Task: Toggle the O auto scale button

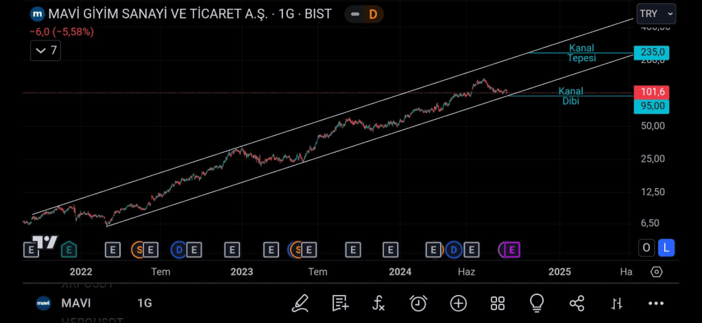Action: tap(646, 248)
